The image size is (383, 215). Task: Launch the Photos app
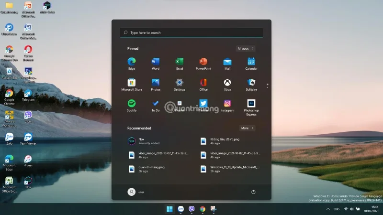155,85
